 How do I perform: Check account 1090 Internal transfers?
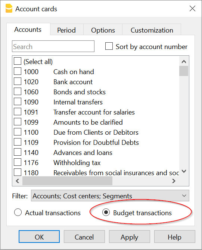coord(18,101)
